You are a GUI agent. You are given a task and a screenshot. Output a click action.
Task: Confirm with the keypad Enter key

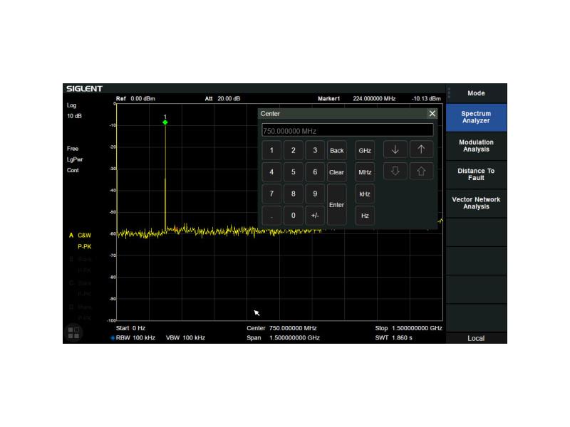[x=336, y=205]
